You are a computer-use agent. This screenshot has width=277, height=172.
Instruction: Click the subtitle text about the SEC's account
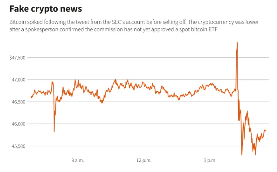click(134, 26)
